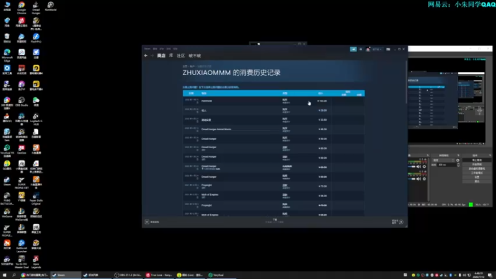
Task: Open the second menu after Steam
Action: (x=155, y=49)
